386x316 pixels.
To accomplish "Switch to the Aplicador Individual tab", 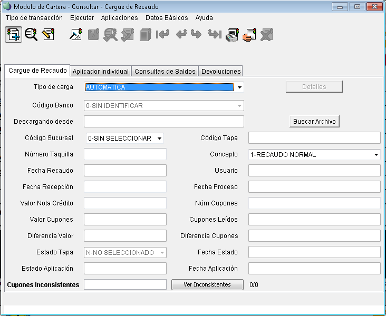I will 100,71.
